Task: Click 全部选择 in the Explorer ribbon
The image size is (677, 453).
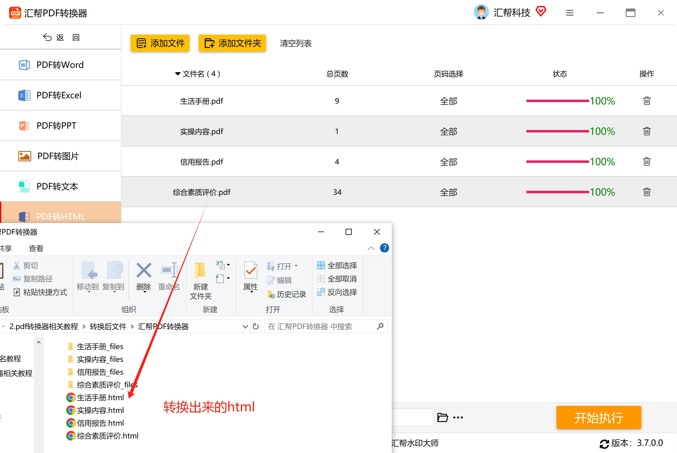Action: (337, 265)
